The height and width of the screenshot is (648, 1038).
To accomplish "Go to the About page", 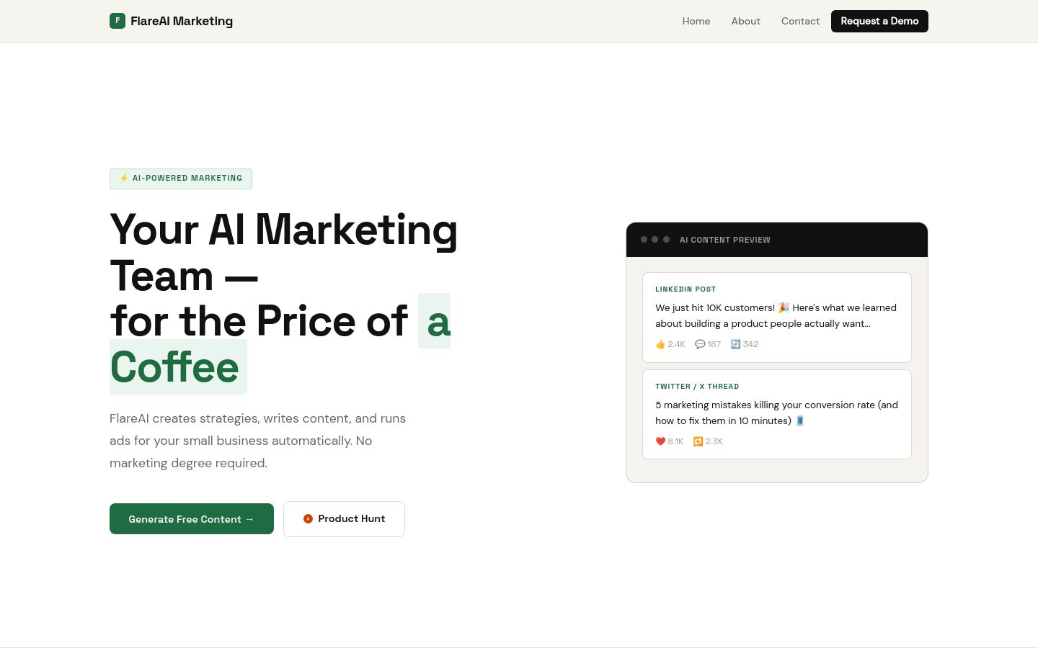I will tap(746, 21).
